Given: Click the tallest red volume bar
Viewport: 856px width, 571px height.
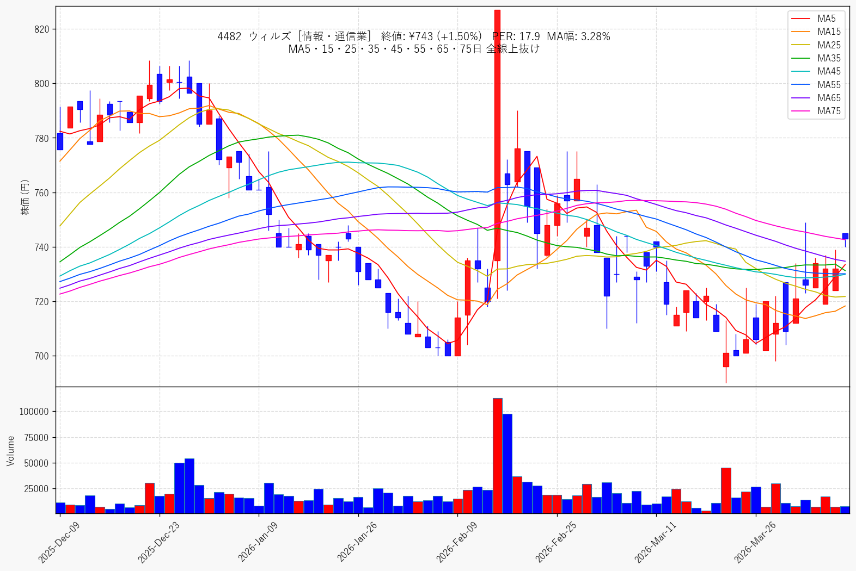Looking at the screenshot, I should coord(498,456).
